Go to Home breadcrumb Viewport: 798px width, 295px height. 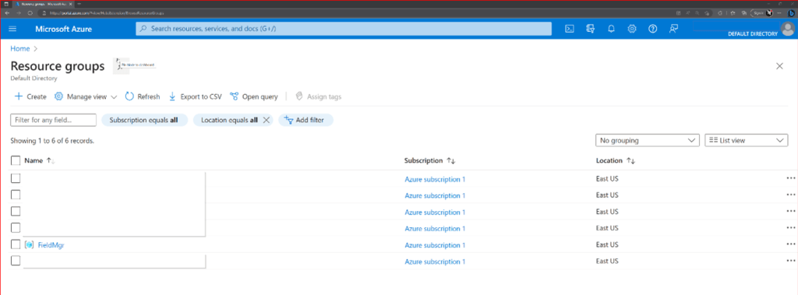(19, 49)
